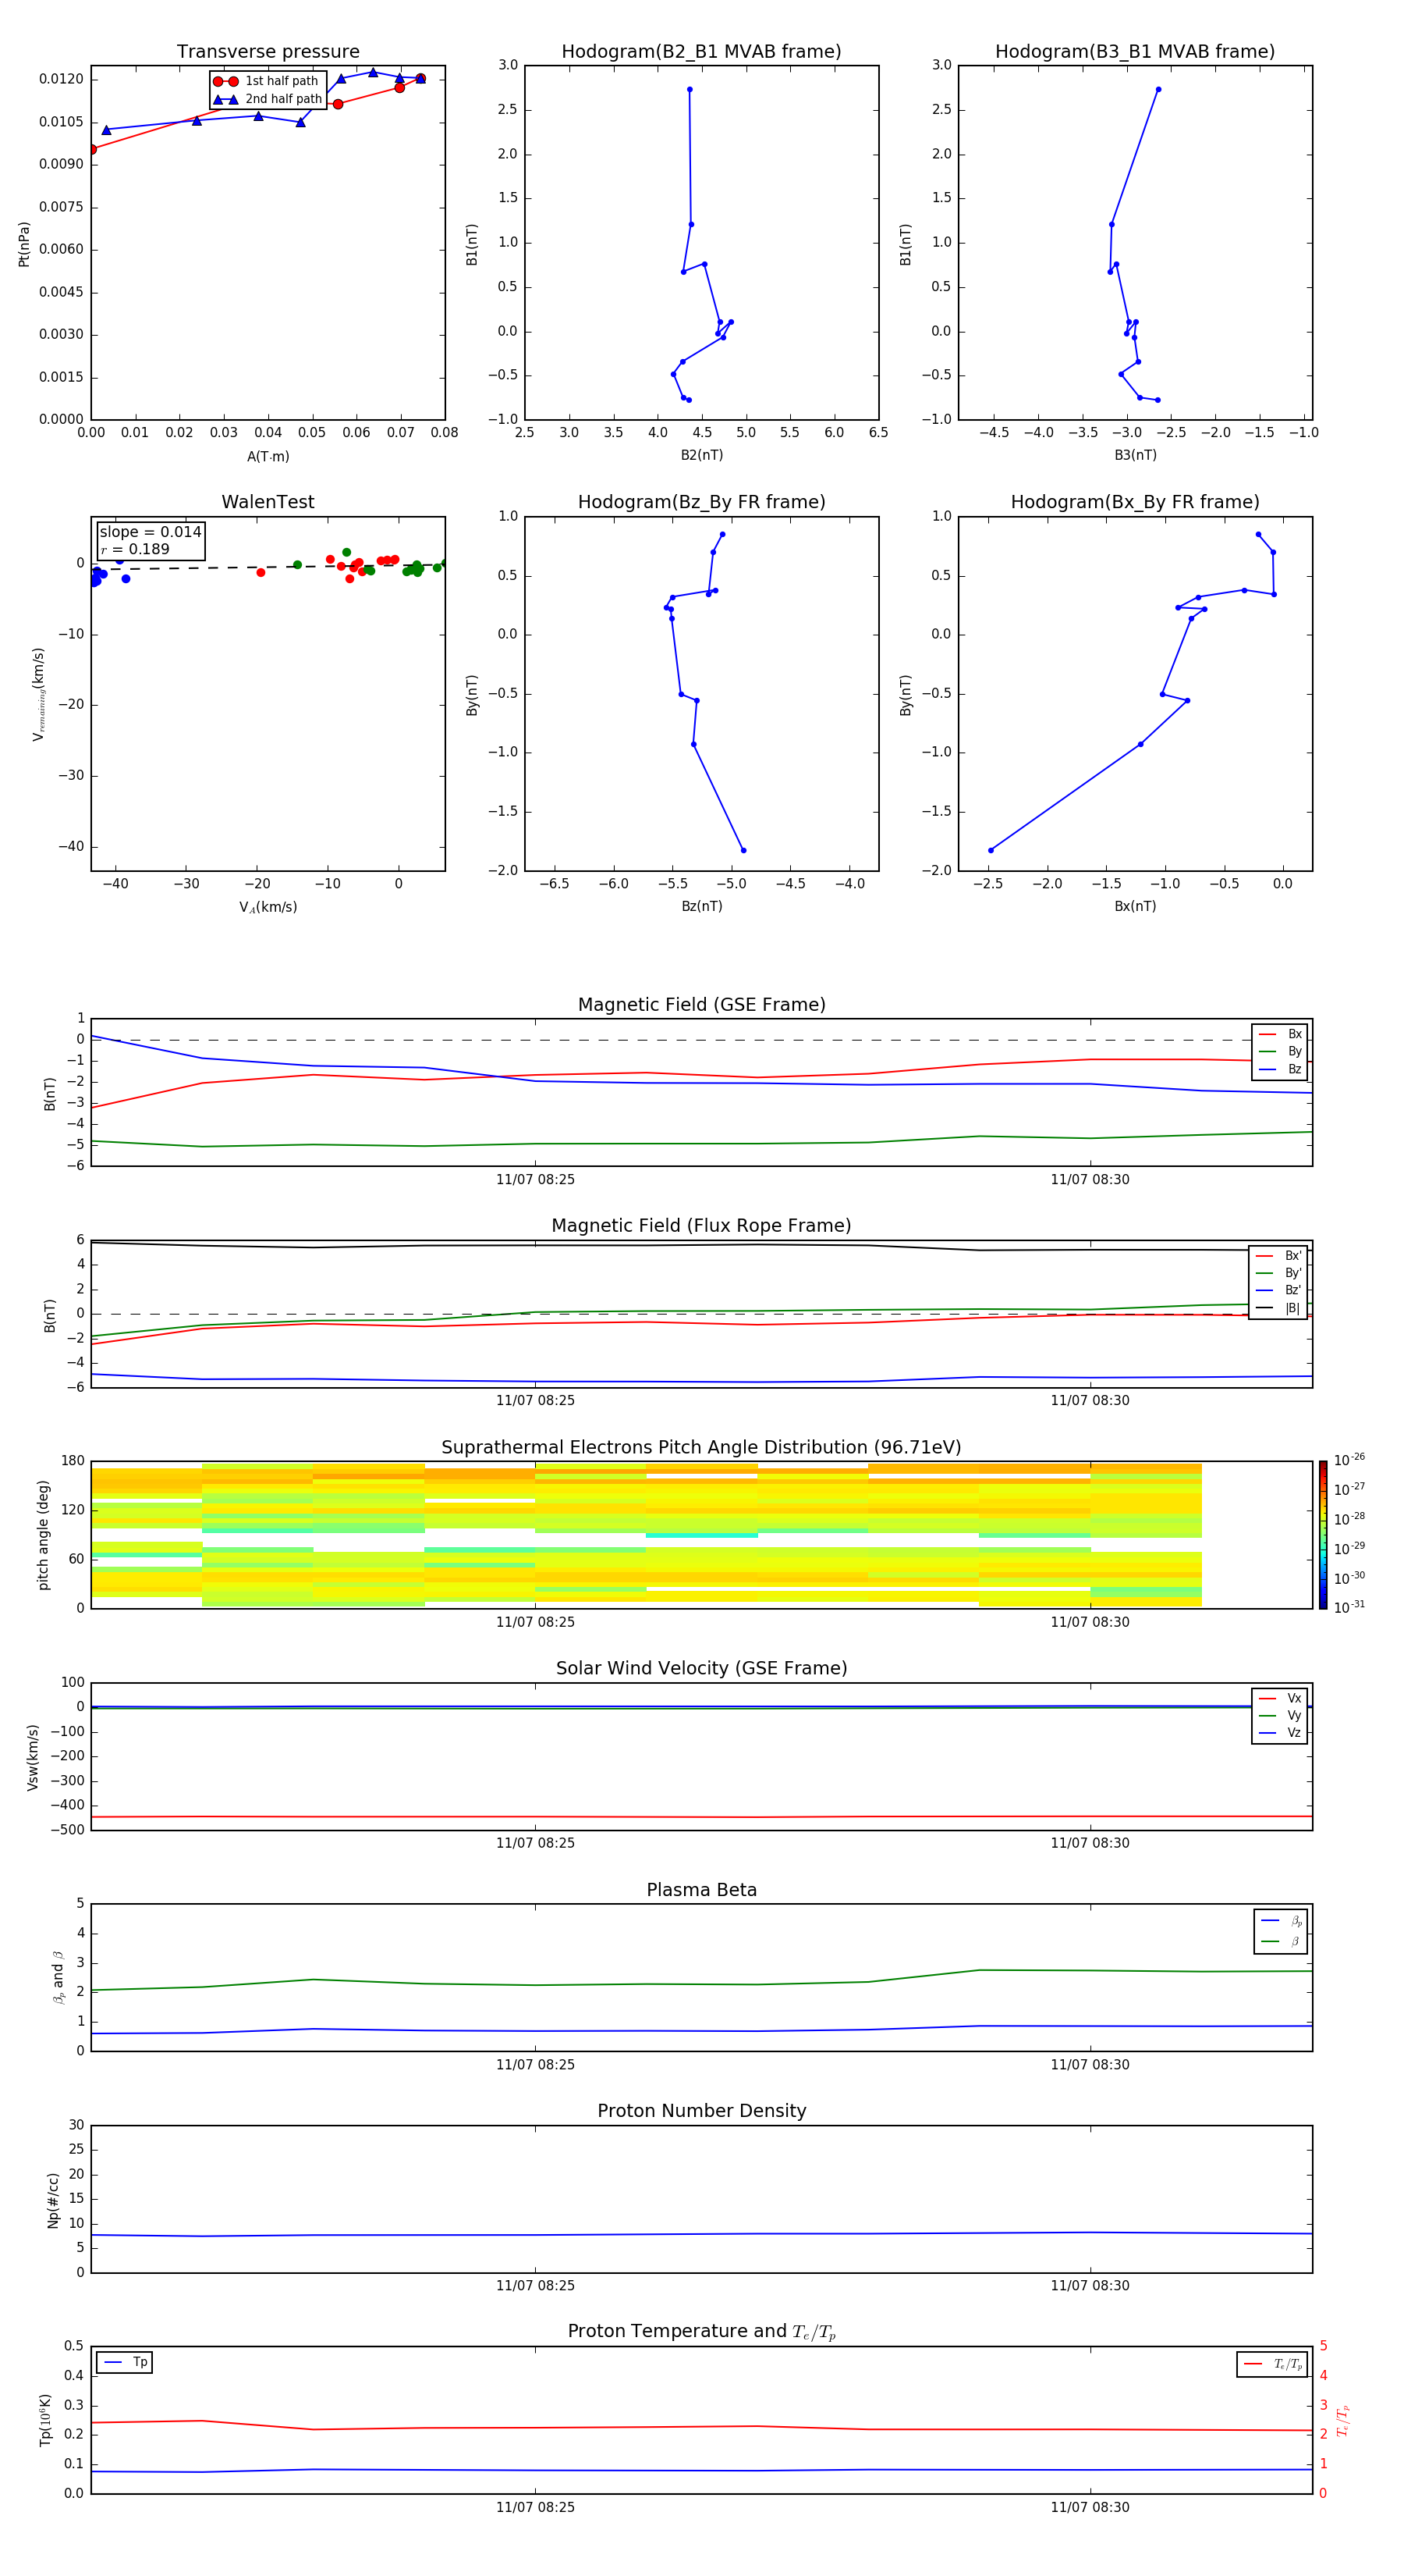
Task: Click the Tp legend entry
Action: pos(125,2362)
